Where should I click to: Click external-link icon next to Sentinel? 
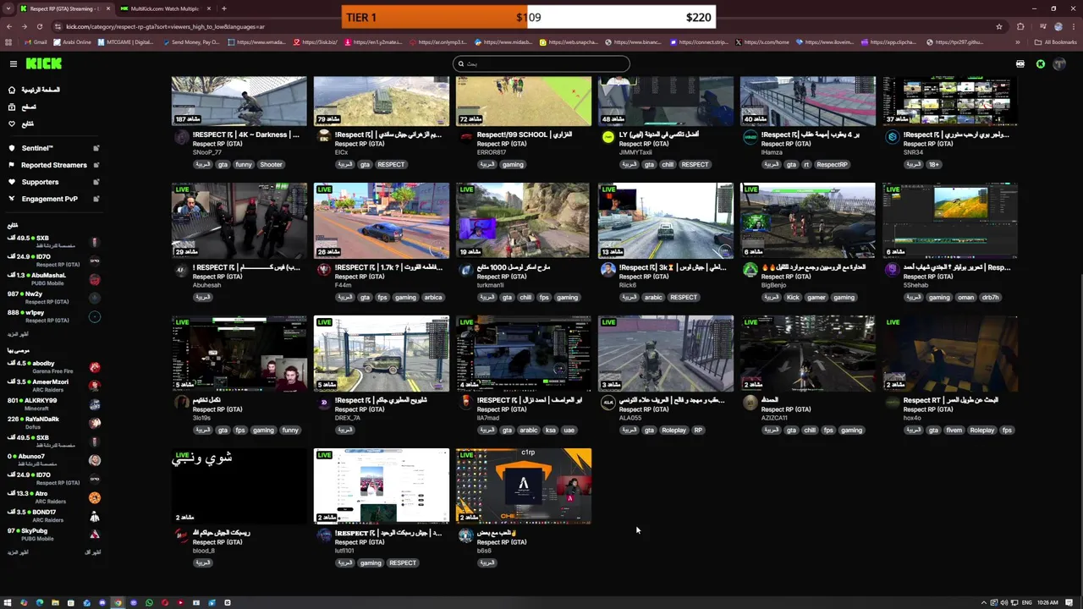click(x=96, y=148)
